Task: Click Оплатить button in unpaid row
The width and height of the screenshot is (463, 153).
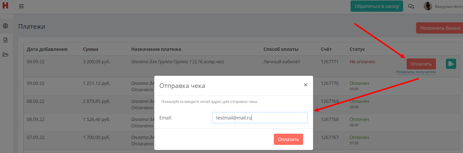Action: click(x=421, y=64)
